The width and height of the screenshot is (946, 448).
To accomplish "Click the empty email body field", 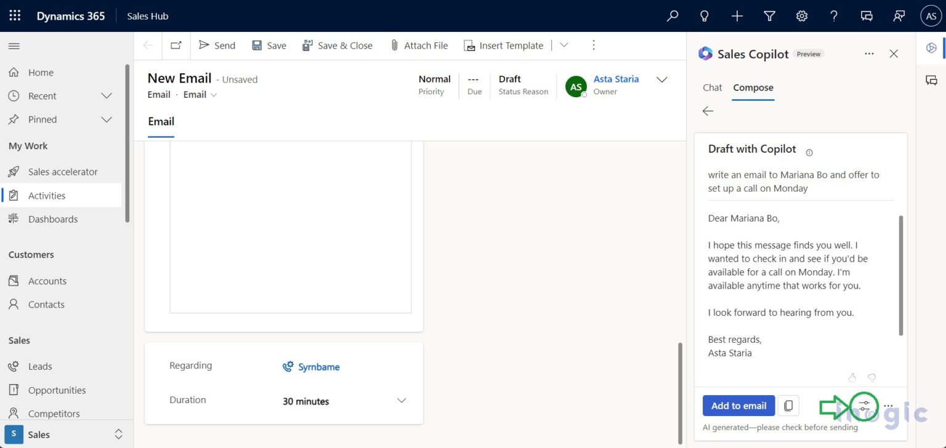I will [289, 226].
